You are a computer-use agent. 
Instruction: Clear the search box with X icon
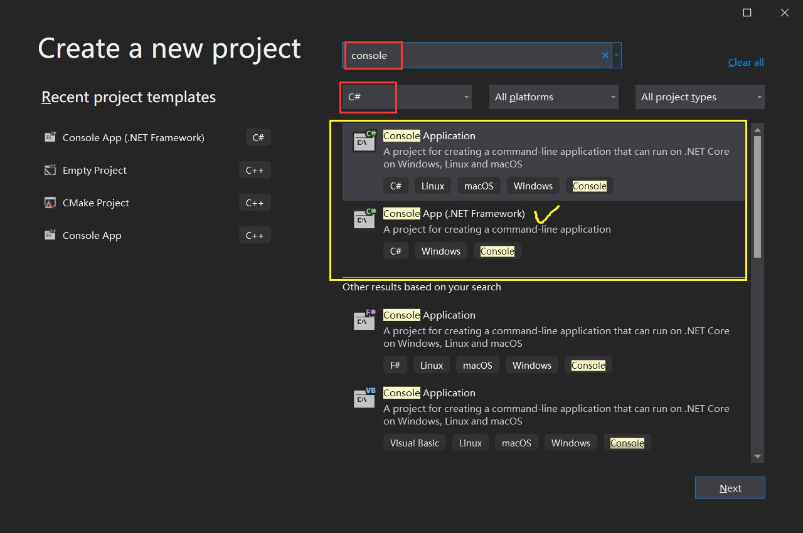(x=605, y=55)
